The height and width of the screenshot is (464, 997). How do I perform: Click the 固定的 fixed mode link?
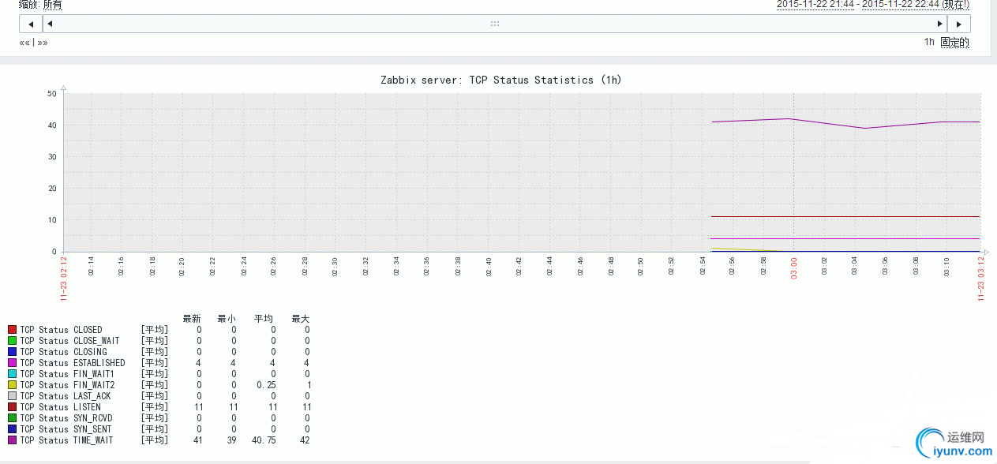pos(954,43)
